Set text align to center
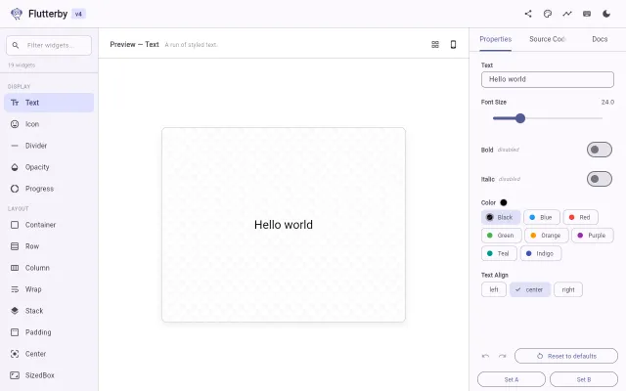 tap(530, 289)
